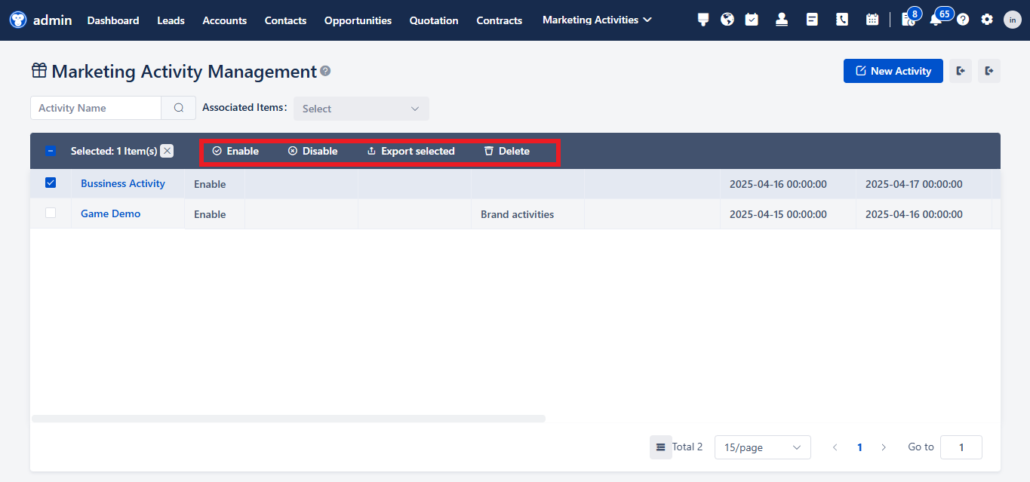The width and height of the screenshot is (1030, 482).
Task: Open the Bussiness Activity link
Action: tap(122, 183)
